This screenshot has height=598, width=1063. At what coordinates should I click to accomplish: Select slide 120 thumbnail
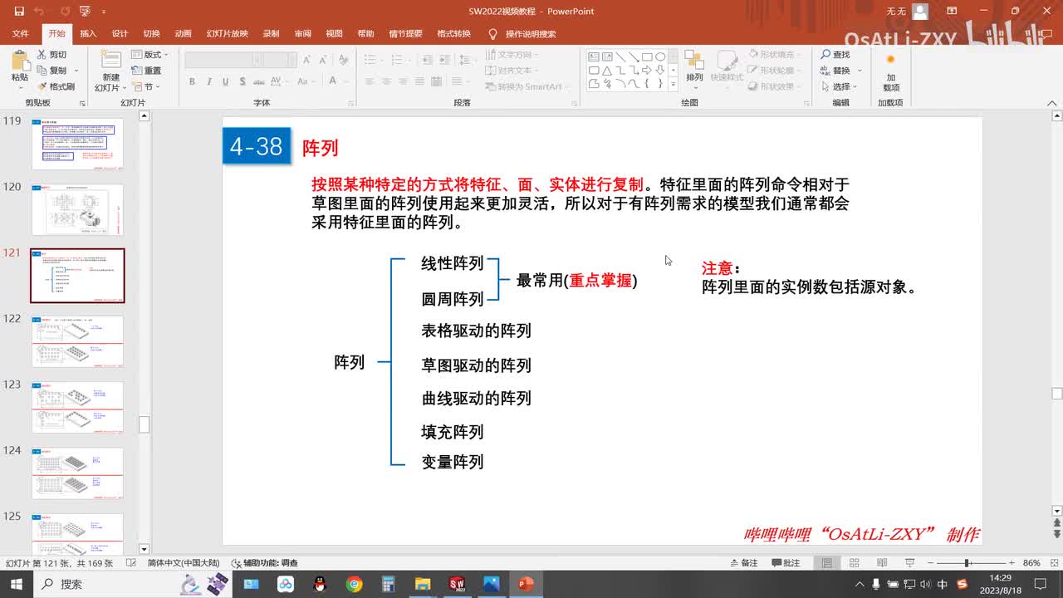(77, 210)
